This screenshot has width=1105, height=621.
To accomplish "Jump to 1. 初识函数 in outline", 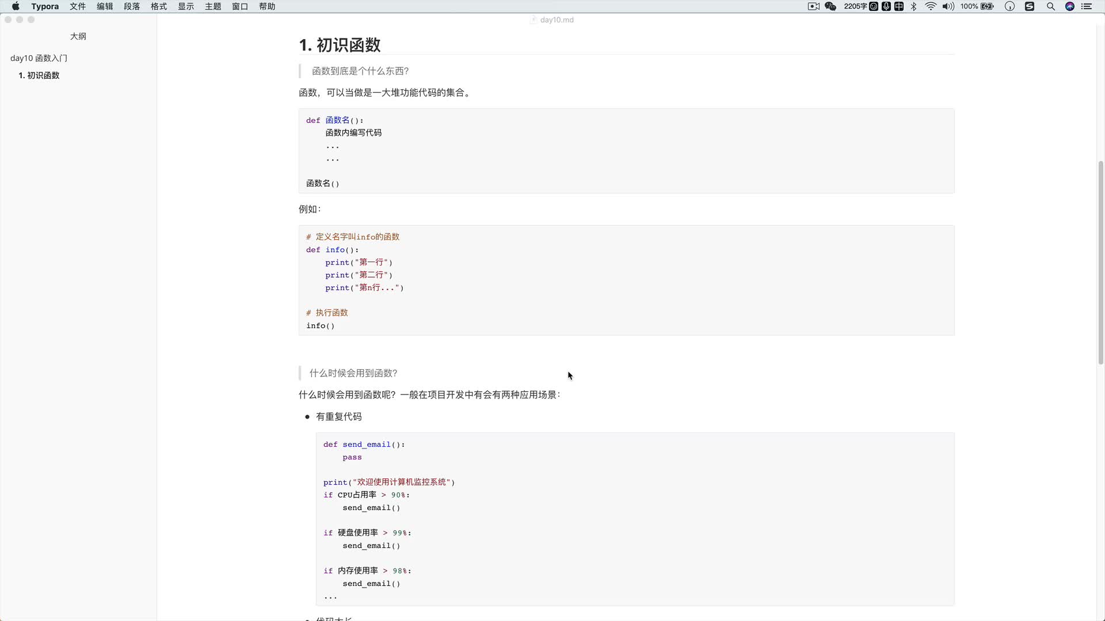I will (39, 75).
